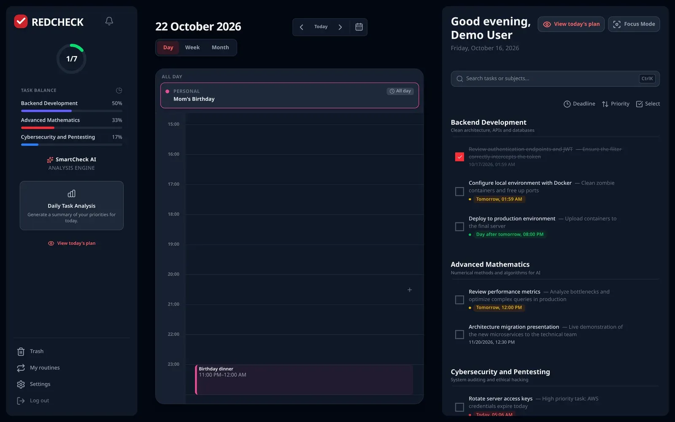
Task: Click the 1/7 progress ring
Action: (x=72, y=59)
